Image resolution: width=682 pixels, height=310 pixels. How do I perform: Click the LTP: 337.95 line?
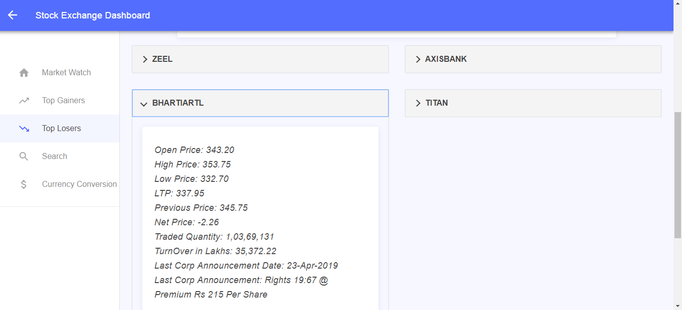(179, 193)
